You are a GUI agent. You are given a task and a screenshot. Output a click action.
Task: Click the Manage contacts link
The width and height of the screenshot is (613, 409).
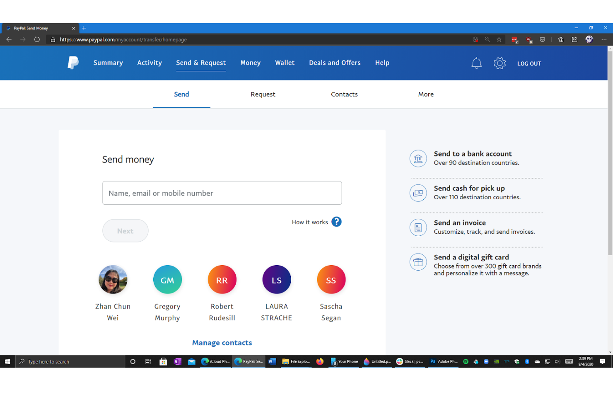[x=222, y=342]
